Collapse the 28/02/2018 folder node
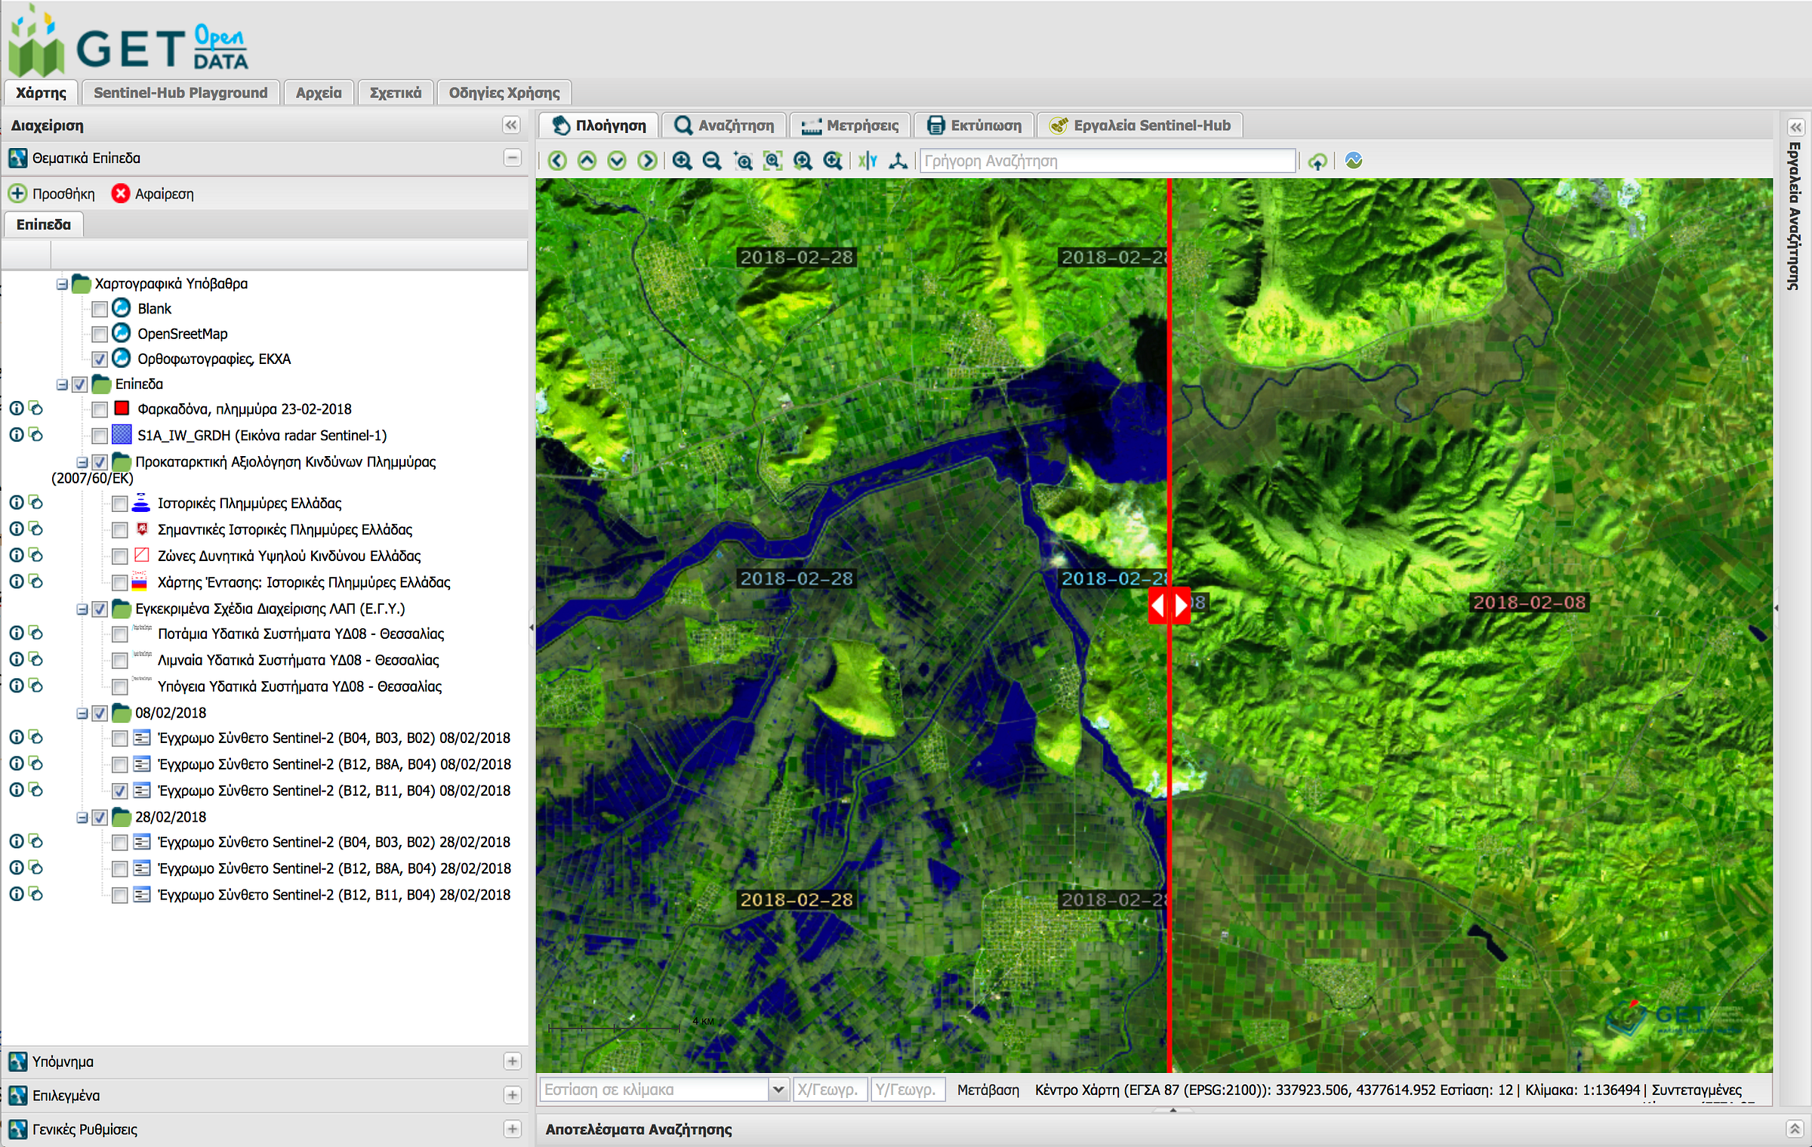1812x1147 pixels. pos(82,818)
